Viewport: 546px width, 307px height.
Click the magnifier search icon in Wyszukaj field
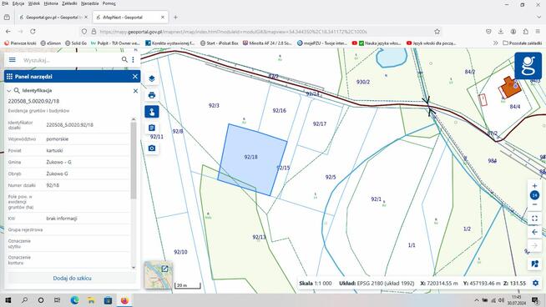(124, 60)
